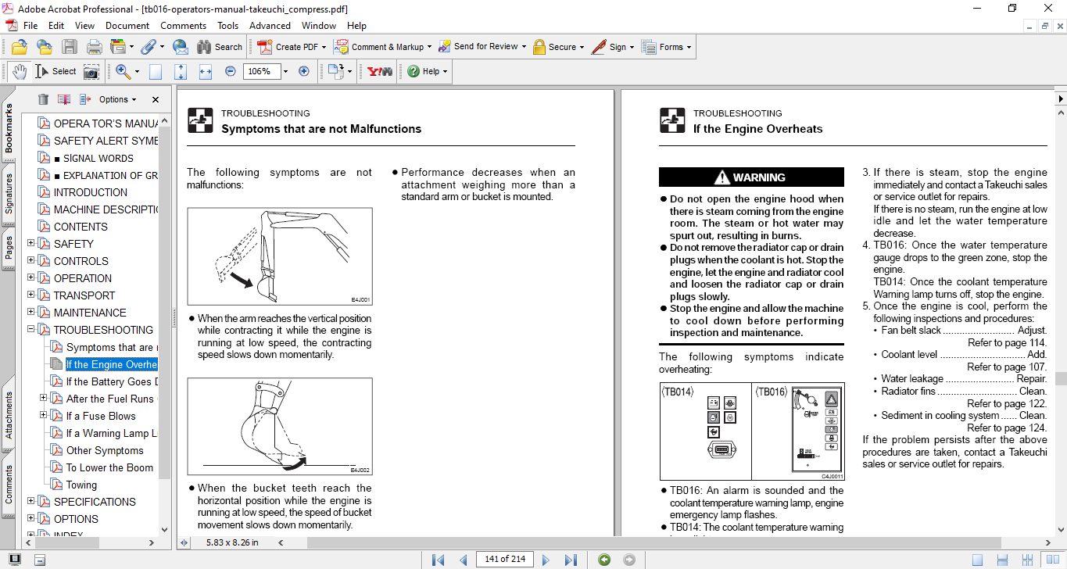Delete selected bookmark with trash icon
Viewport: 1067px width, 569px height.
(x=43, y=99)
